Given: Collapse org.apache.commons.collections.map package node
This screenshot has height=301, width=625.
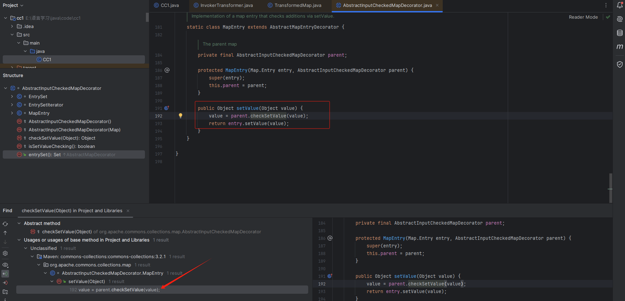Looking at the screenshot, I should click(x=39, y=265).
